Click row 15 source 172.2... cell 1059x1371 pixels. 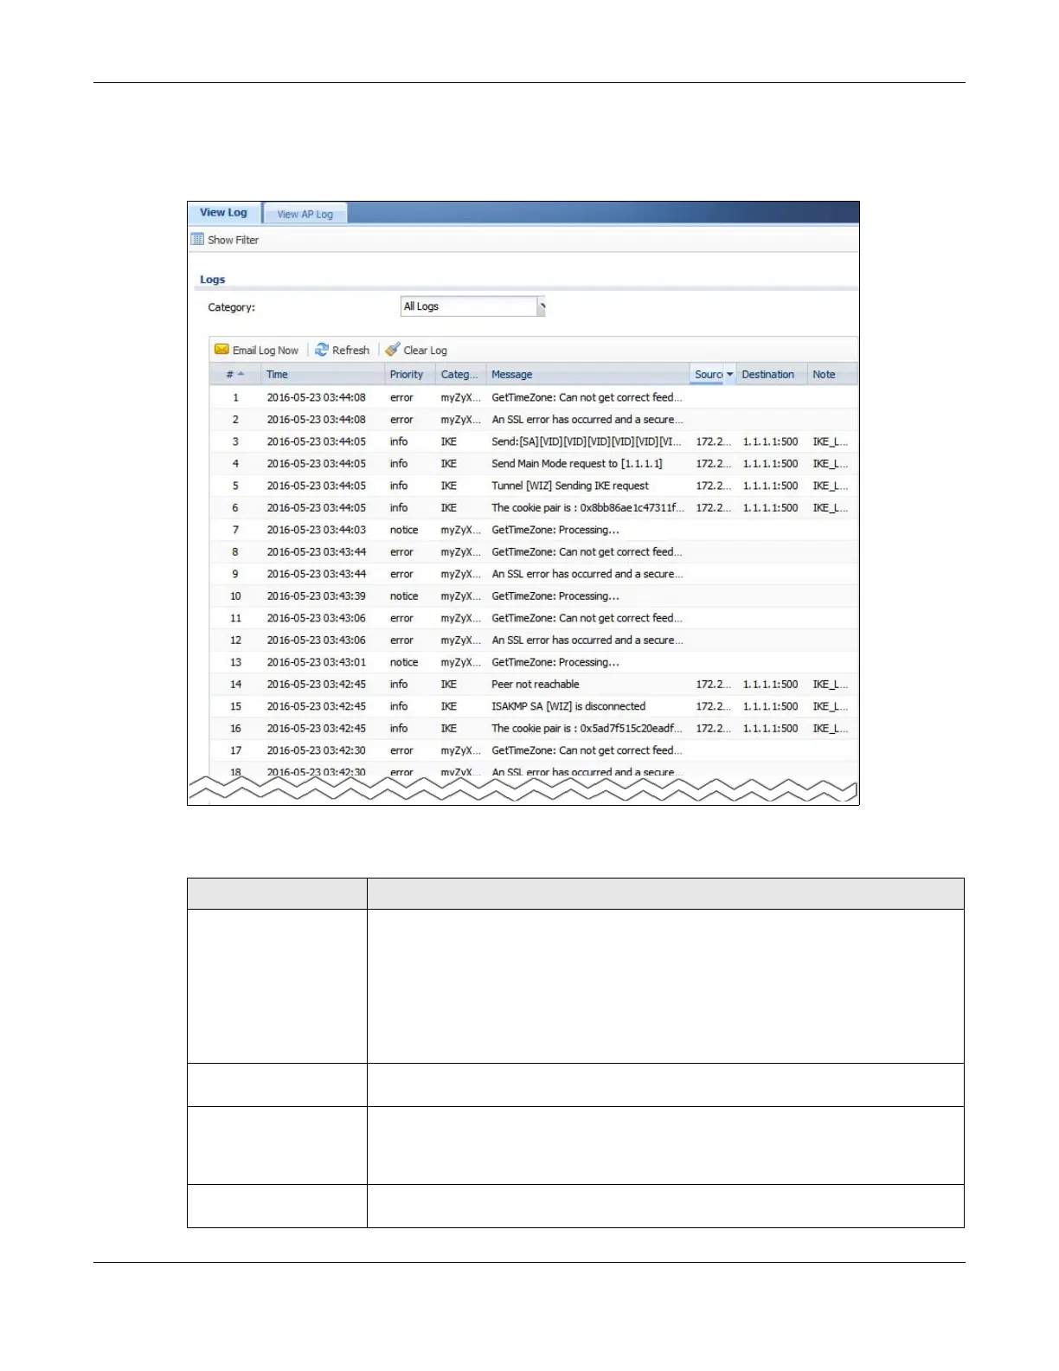click(x=713, y=706)
